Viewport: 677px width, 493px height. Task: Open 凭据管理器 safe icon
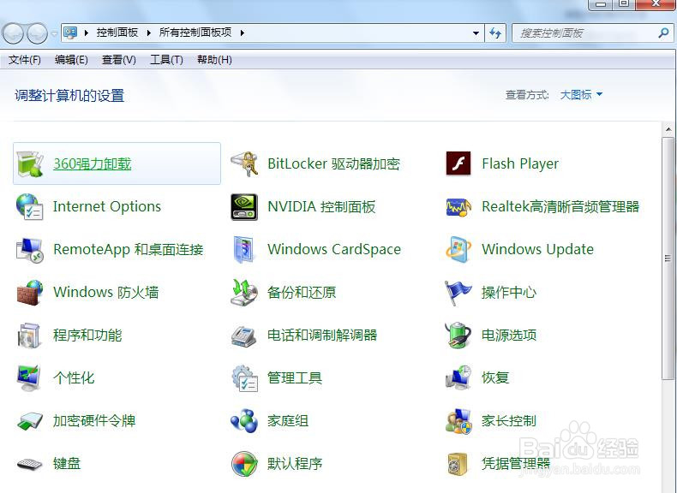click(x=458, y=464)
